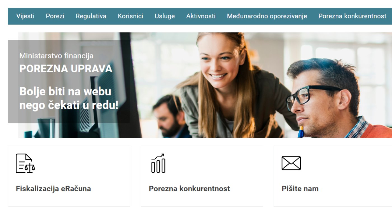Open the Vijesti menu item

25,16
